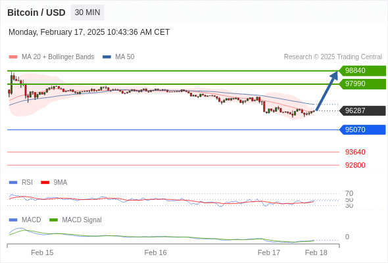Click the 93640 red support level

355,152
